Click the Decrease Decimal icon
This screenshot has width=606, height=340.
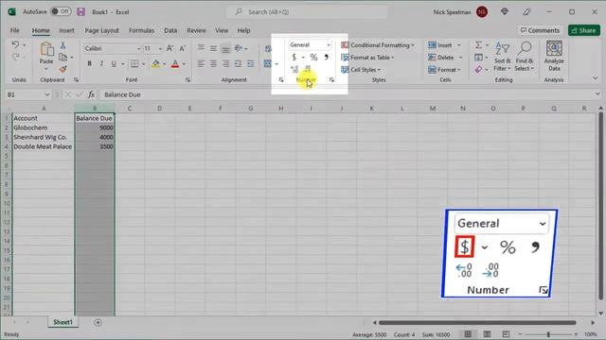(x=307, y=69)
